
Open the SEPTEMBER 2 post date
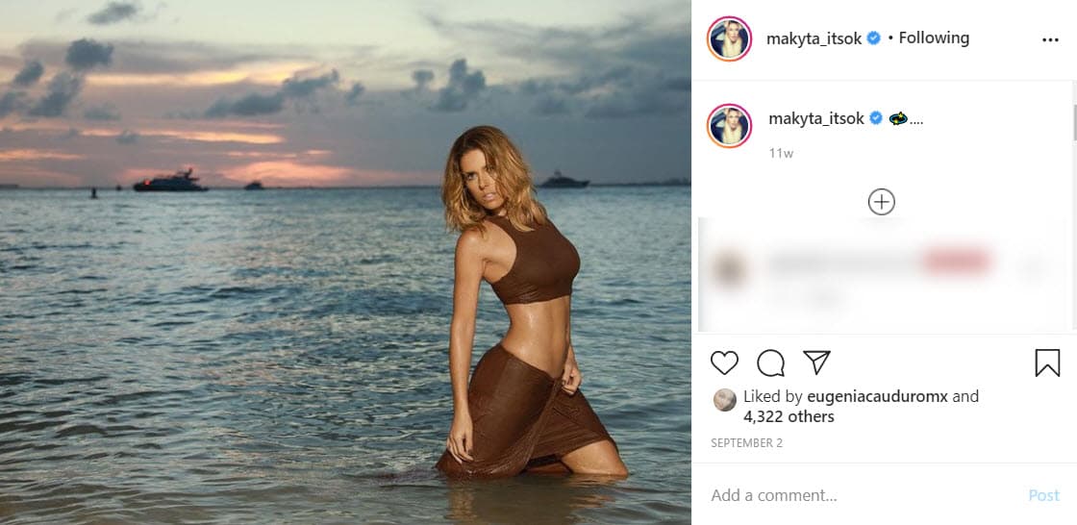[x=746, y=443]
